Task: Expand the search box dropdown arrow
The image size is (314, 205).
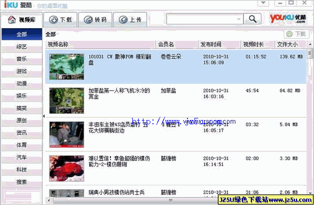Action: (239, 19)
